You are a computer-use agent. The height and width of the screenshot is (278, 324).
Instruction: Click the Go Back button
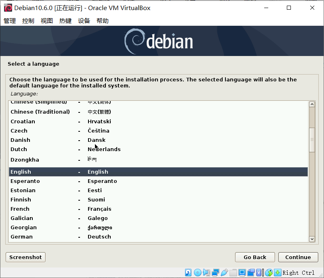(255, 257)
